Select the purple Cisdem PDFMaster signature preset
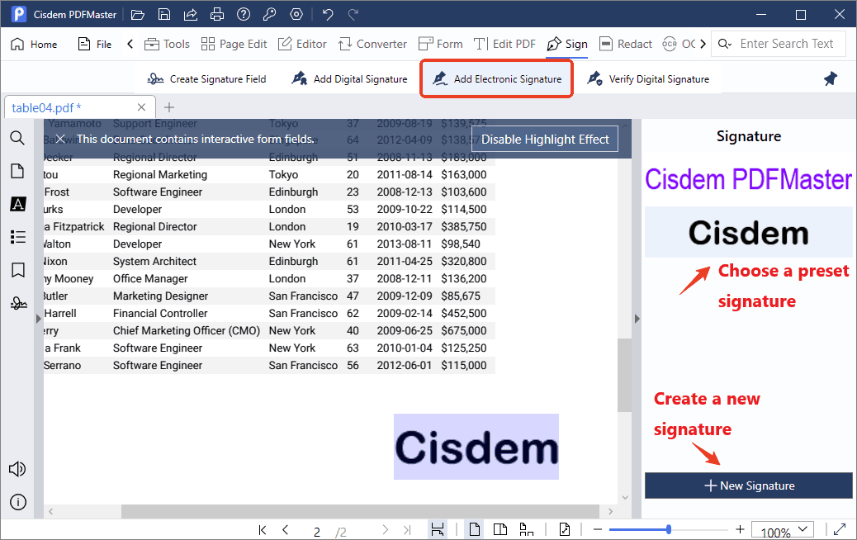This screenshot has width=857, height=540. [748, 179]
